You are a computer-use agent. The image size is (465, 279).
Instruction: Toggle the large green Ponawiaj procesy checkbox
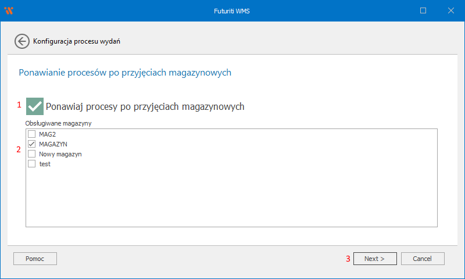(x=35, y=106)
